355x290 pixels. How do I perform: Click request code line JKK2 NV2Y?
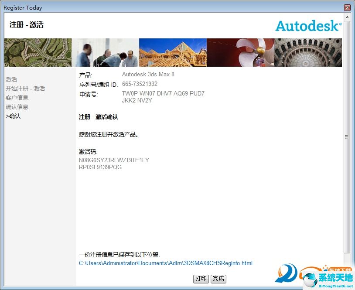pyautogui.click(x=137, y=100)
